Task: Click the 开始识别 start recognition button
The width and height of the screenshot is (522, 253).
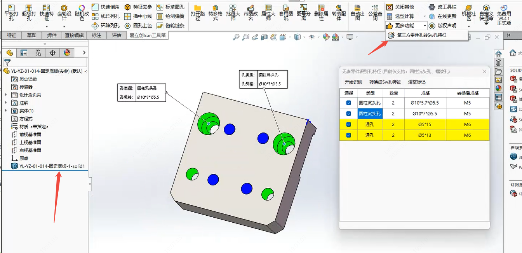Action: point(353,82)
